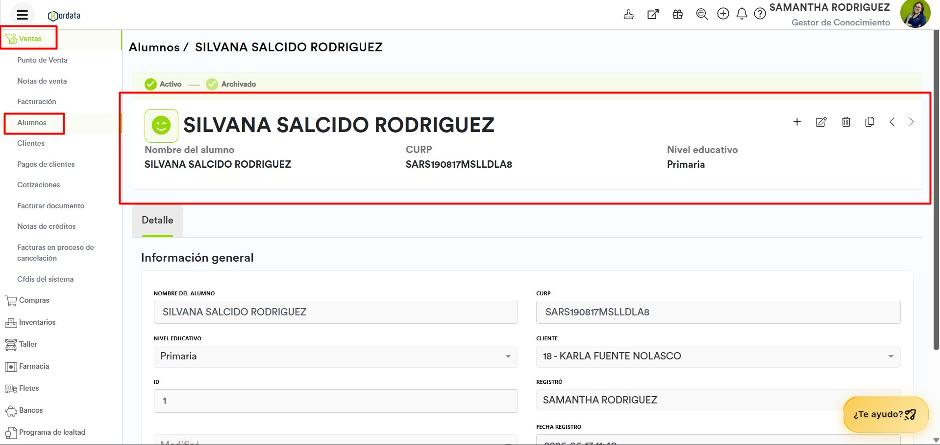Open the stamp icon in top bar
Screen dimensions: 940x445
629,14
